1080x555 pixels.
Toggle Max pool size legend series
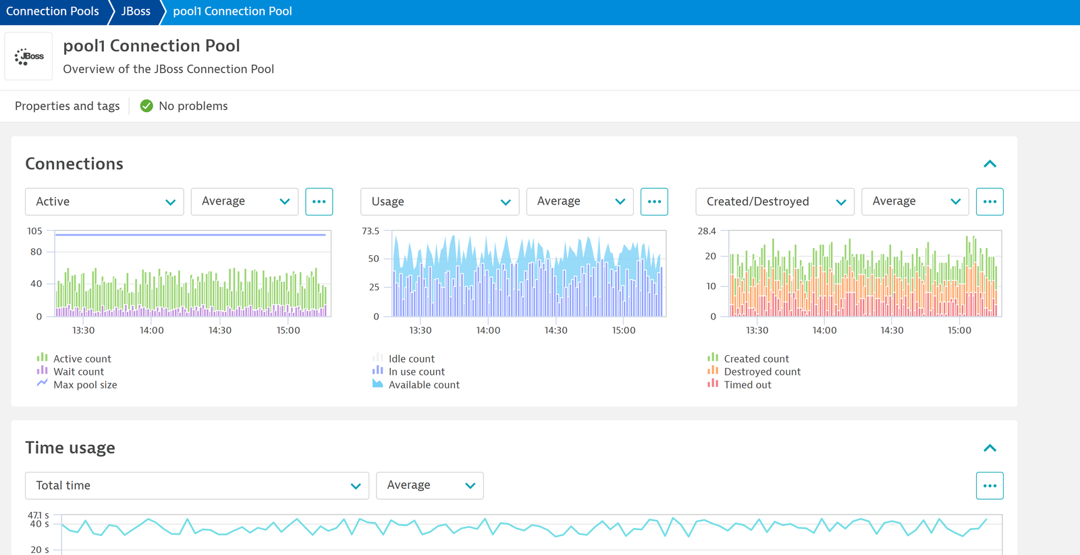pos(85,385)
